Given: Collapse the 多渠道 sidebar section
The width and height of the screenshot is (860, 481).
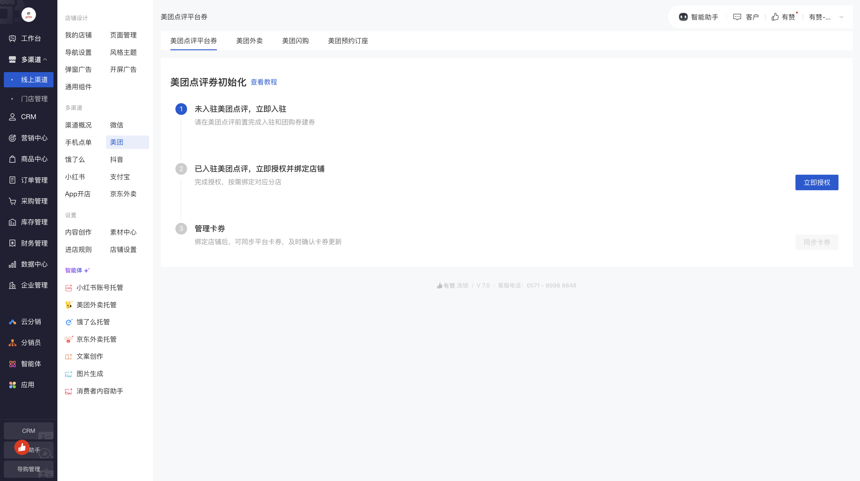Looking at the screenshot, I should [45, 60].
